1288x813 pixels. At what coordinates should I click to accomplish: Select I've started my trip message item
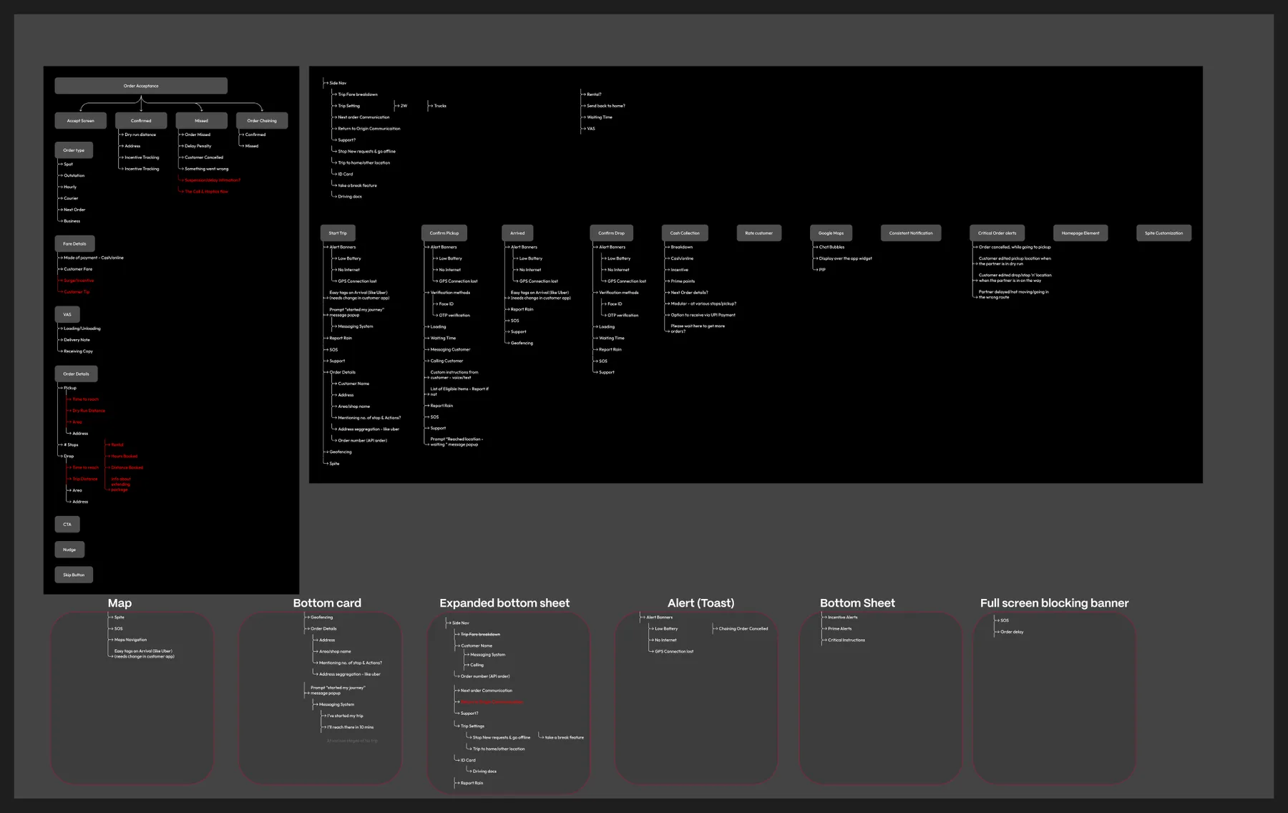[x=345, y=716]
